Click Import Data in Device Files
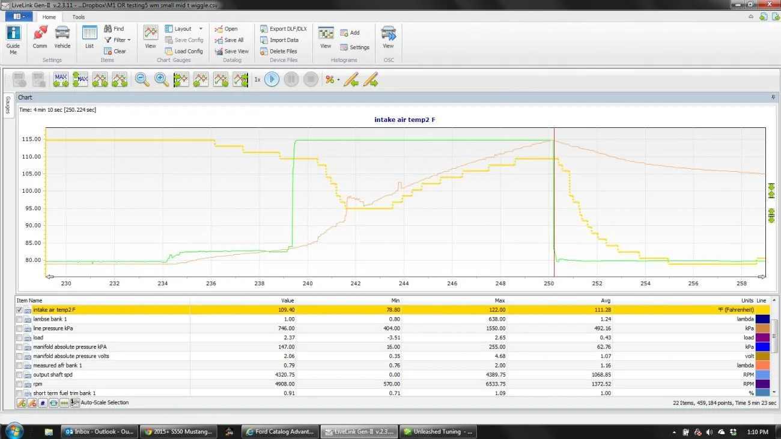The image size is (781, 439). pyautogui.click(x=279, y=40)
